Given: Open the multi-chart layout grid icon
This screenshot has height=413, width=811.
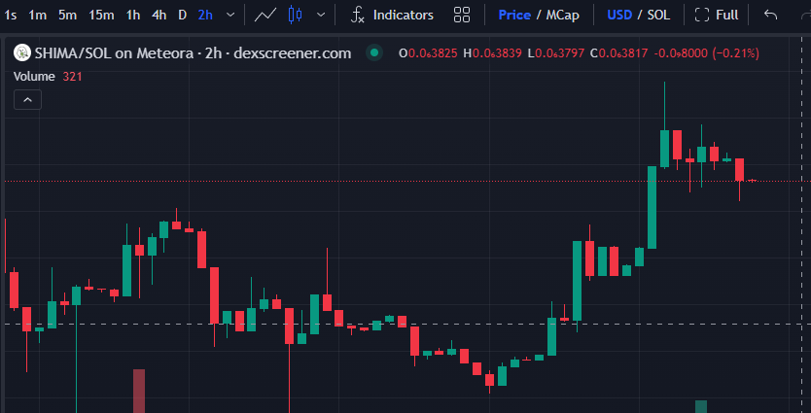Looking at the screenshot, I should (461, 15).
